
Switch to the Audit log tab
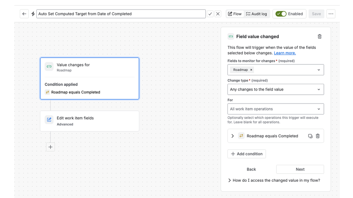click(256, 14)
